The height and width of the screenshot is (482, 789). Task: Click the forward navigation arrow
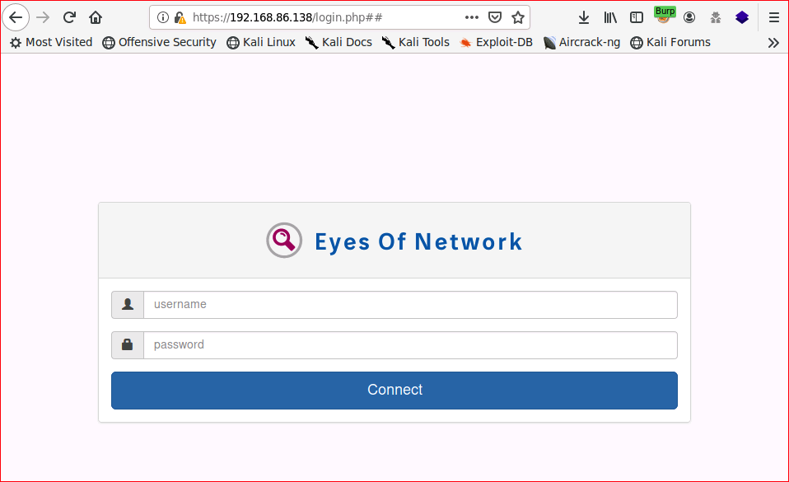click(44, 17)
